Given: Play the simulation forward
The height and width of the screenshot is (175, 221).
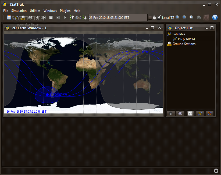Looking at the screenshot, I should 65,18.
